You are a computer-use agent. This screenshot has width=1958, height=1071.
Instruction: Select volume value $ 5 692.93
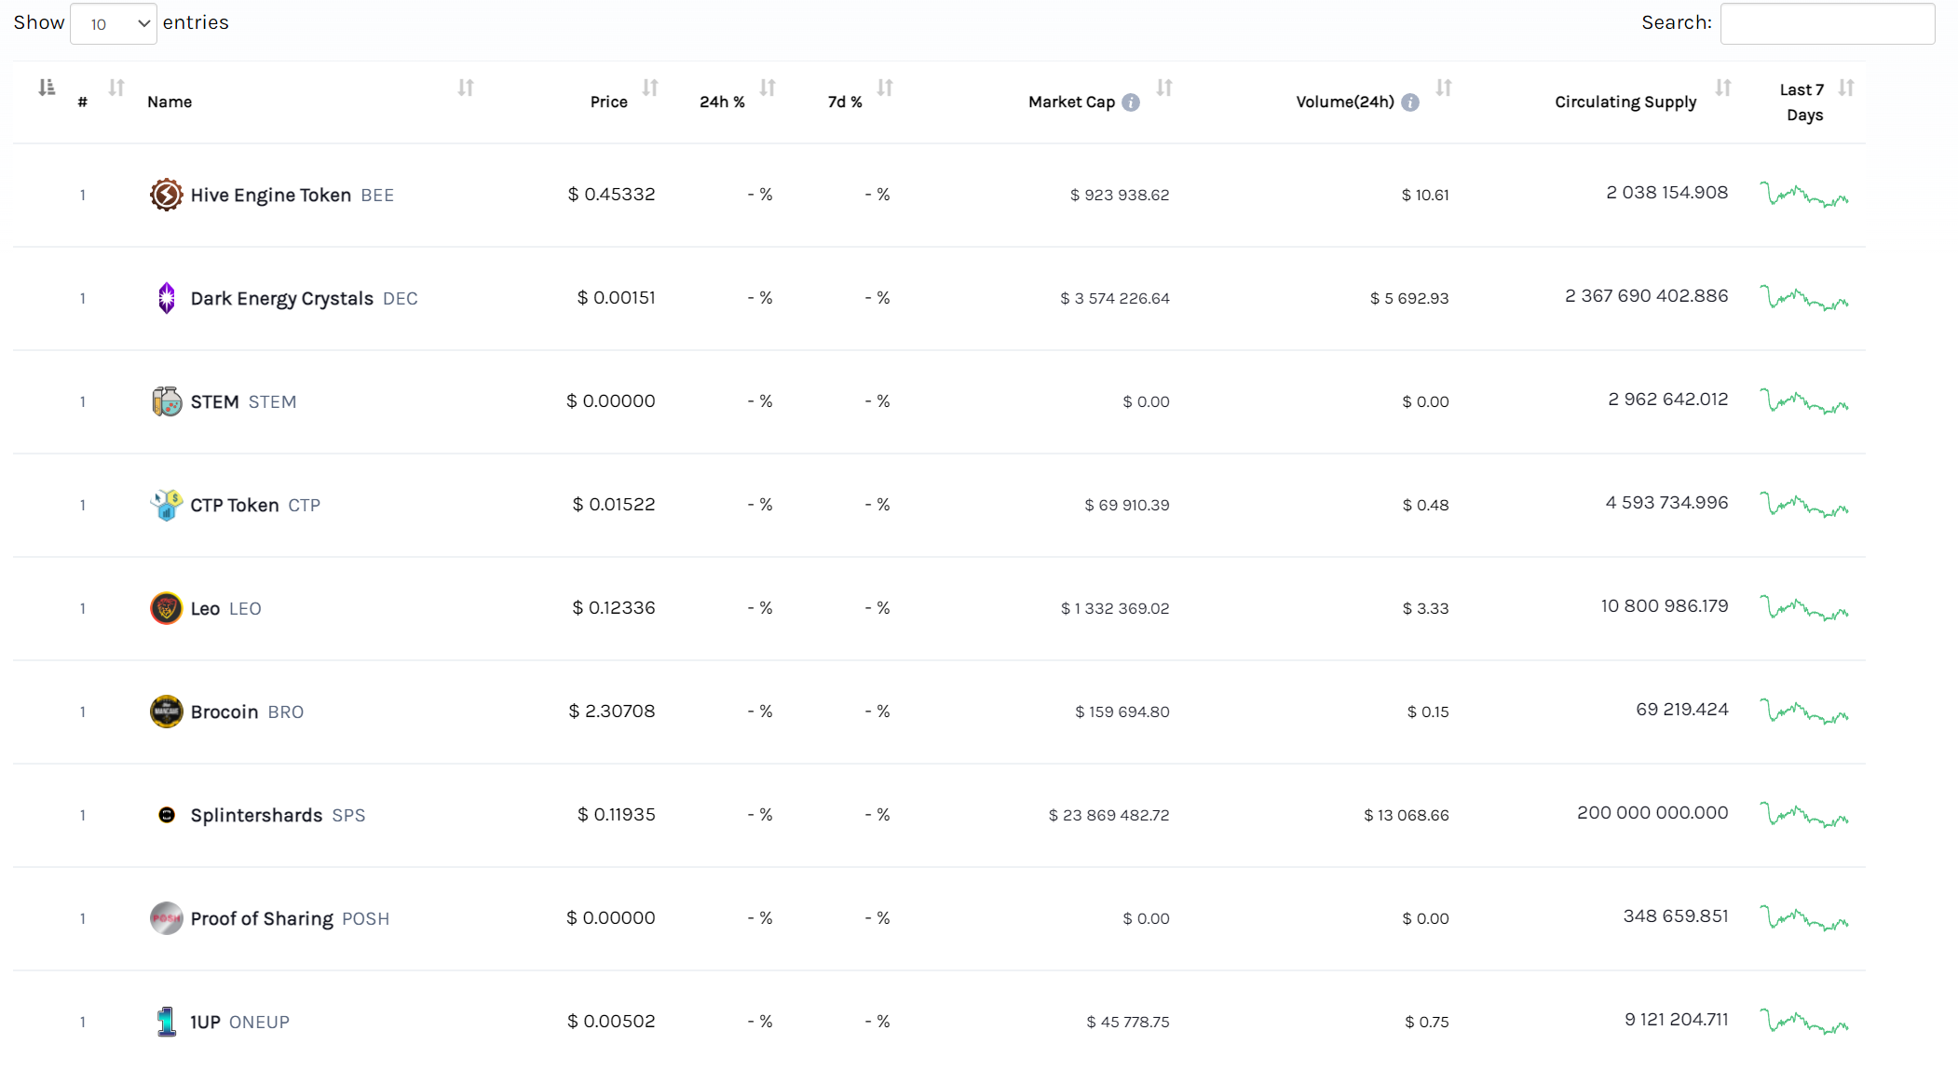pyautogui.click(x=1408, y=298)
